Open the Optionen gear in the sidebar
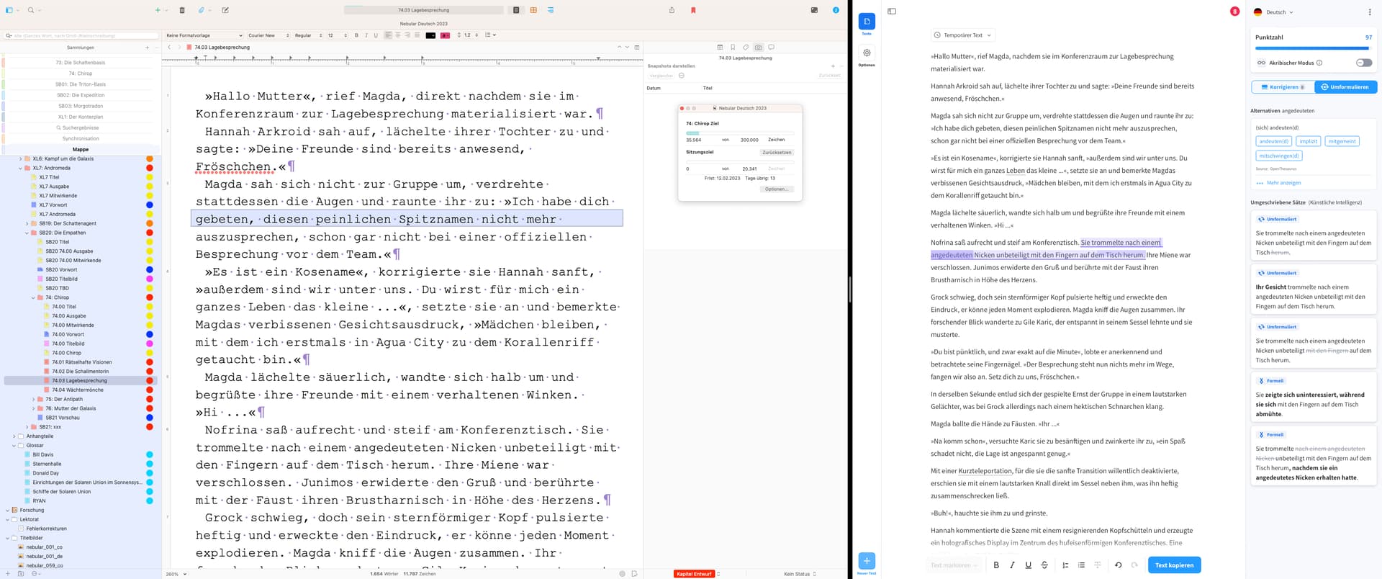This screenshot has height=579, width=1382. coord(867,53)
